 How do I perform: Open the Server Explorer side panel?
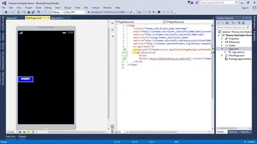coord(3,23)
